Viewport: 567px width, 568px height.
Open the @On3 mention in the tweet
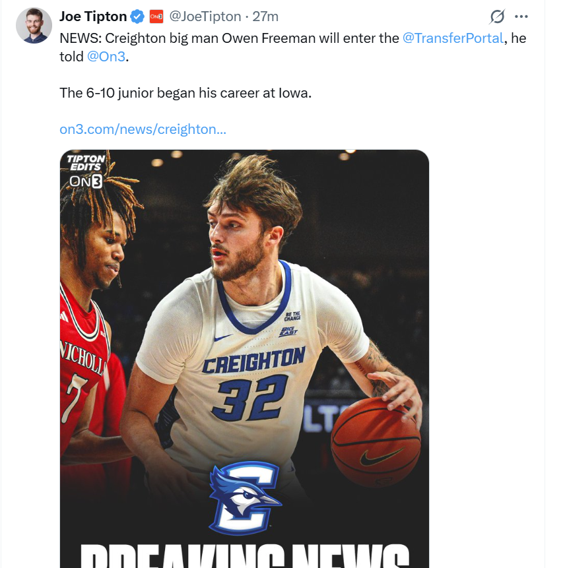106,57
